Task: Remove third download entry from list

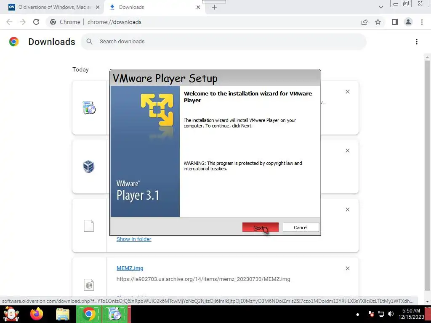Action: pyautogui.click(x=347, y=209)
